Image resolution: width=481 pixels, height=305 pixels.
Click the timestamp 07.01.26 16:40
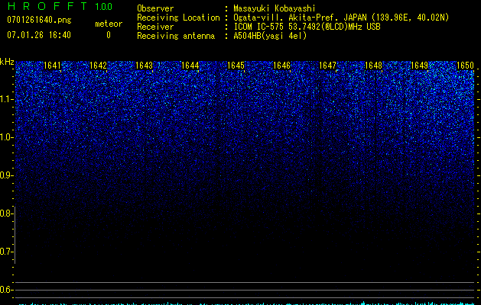pyautogui.click(x=39, y=35)
